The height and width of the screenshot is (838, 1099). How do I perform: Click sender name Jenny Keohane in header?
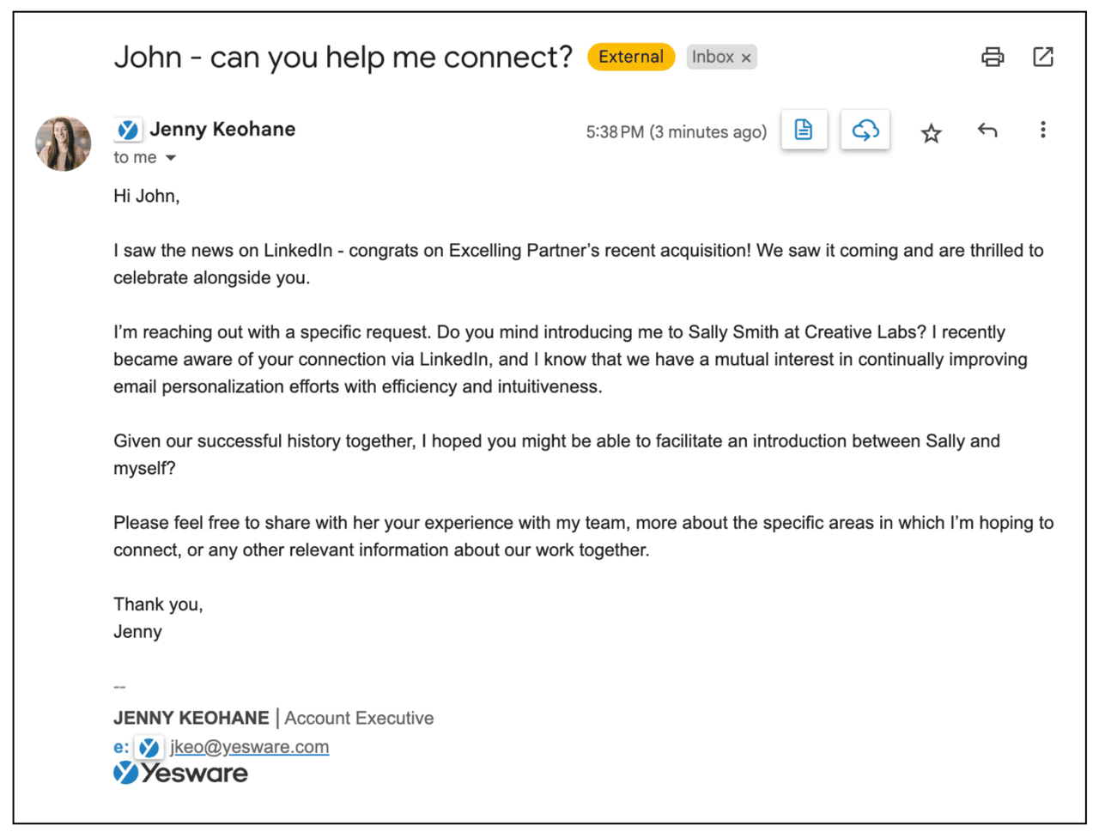222,130
